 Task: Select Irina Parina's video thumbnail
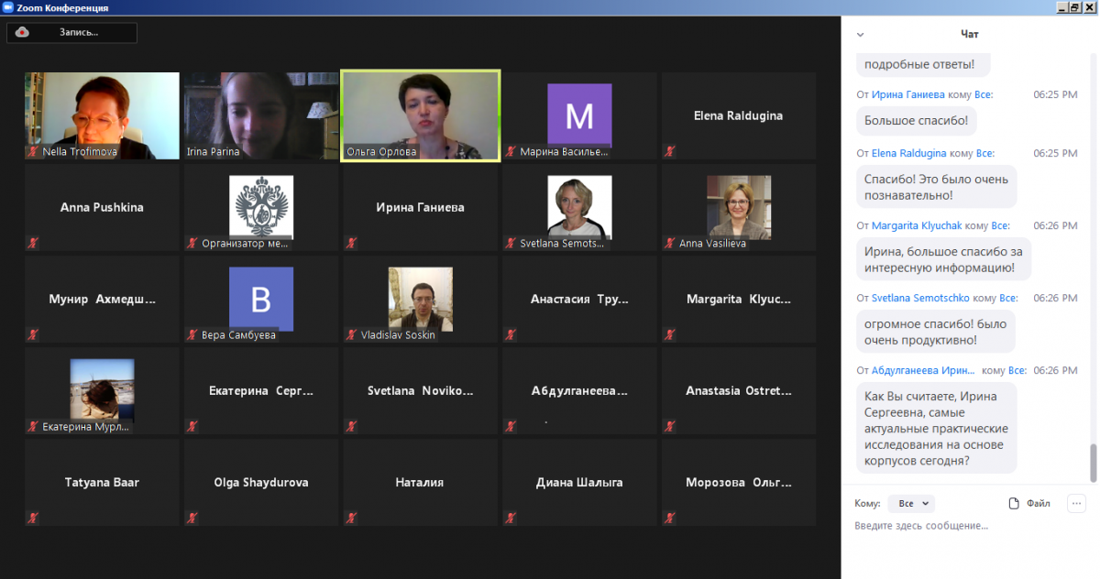pyautogui.click(x=261, y=115)
